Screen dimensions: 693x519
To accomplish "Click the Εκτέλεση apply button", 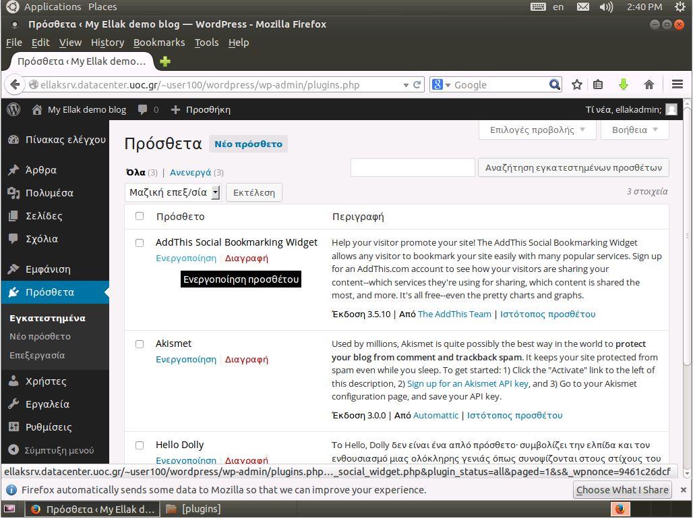I will coord(254,193).
